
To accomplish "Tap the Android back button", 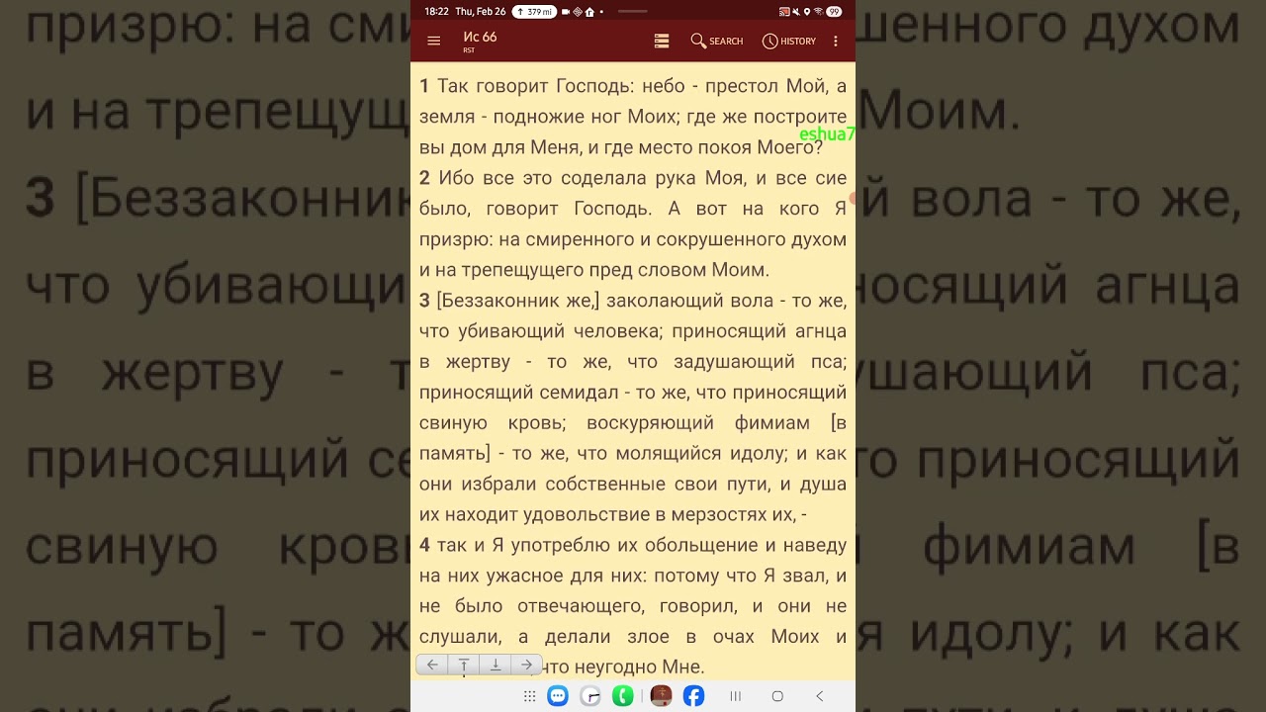I will (x=819, y=696).
